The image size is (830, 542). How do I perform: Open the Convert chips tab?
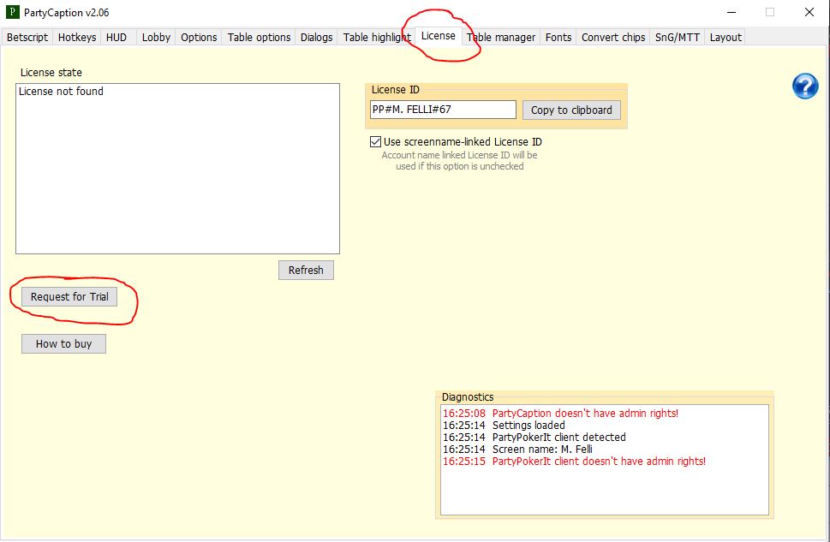pyautogui.click(x=613, y=37)
